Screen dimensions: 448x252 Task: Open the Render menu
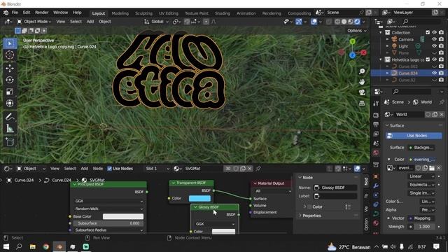(x=42, y=13)
